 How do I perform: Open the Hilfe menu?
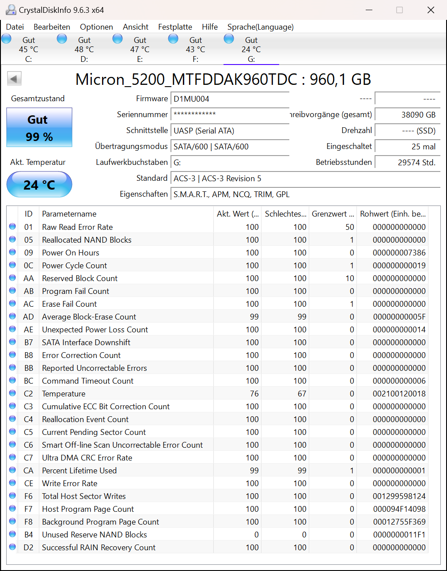pyautogui.click(x=210, y=27)
